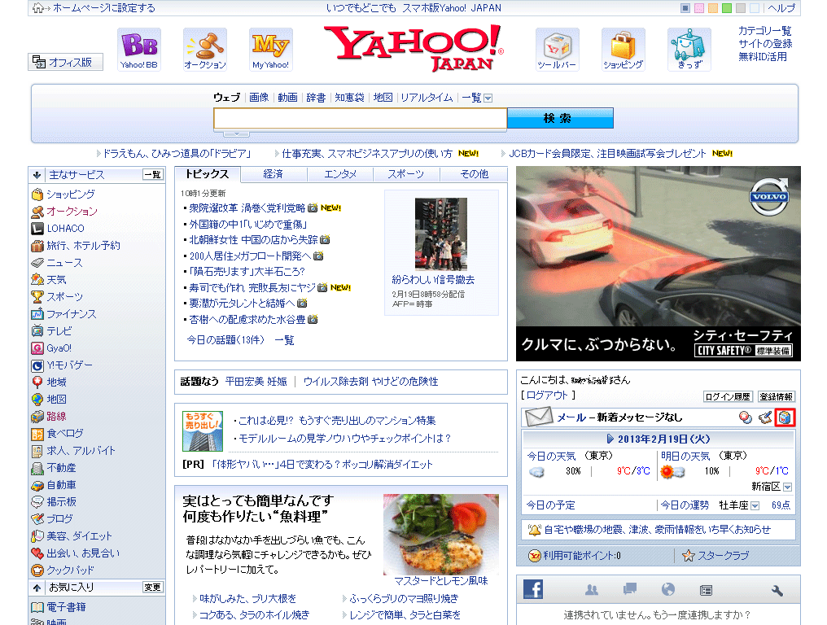Switch to the その他 news tab
The width and height of the screenshot is (827, 625).
pos(474,174)
